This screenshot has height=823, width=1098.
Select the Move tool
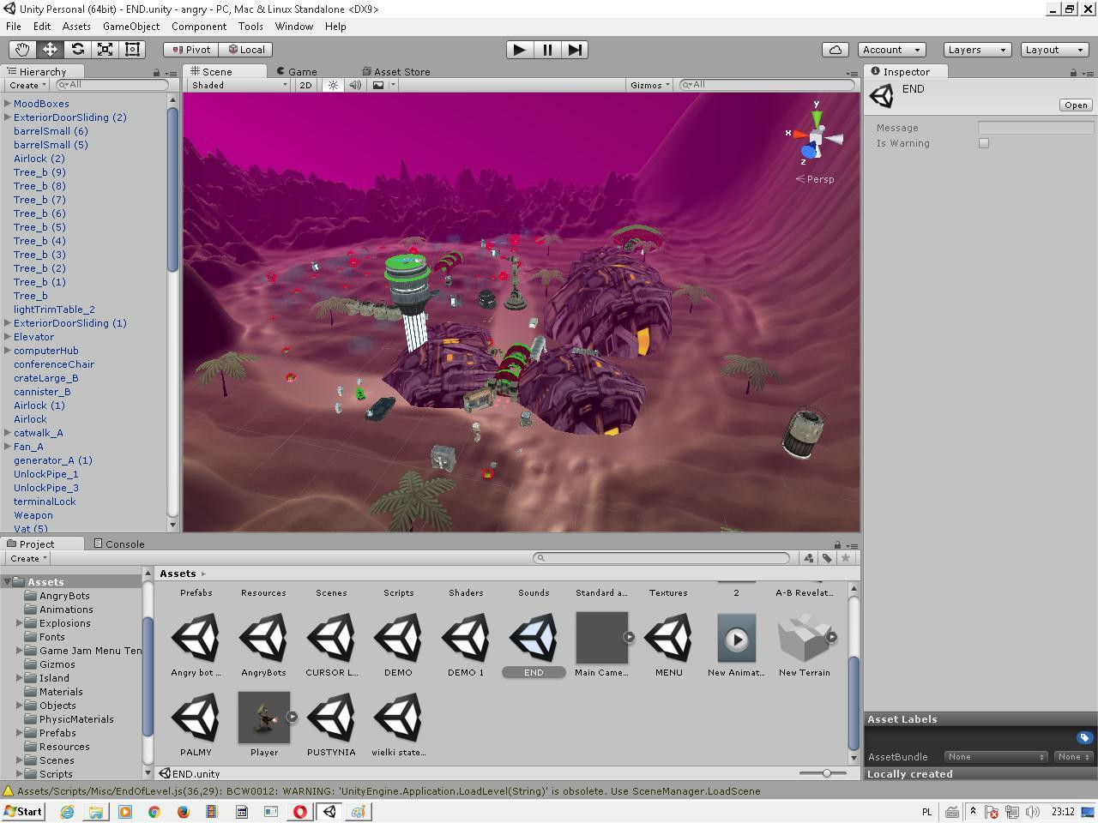pyautogui.click(x=50, y=50)
